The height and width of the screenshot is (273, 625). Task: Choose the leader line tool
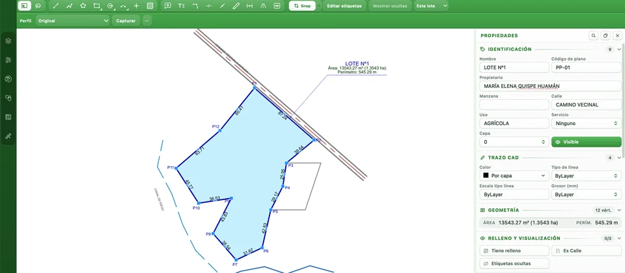tap(195, 6)
